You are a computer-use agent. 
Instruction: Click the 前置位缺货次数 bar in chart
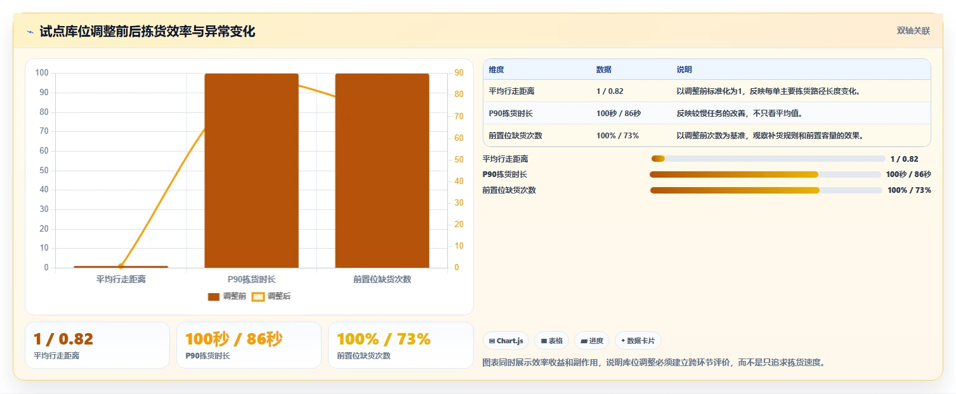[383, 171]
